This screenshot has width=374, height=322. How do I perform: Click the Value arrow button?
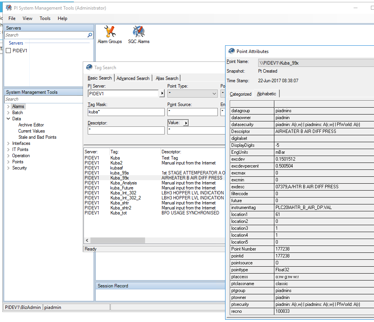[186, 123]
